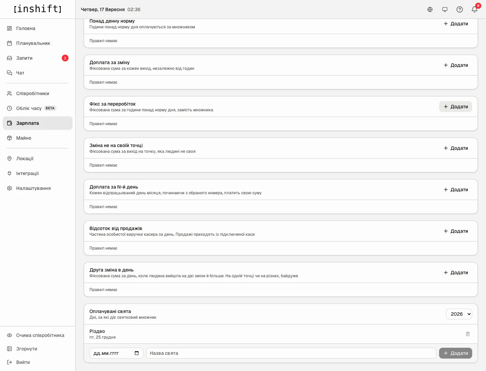Click the red 1 badge on Запити
Screen dimensions: 486x371
(65, 58)
